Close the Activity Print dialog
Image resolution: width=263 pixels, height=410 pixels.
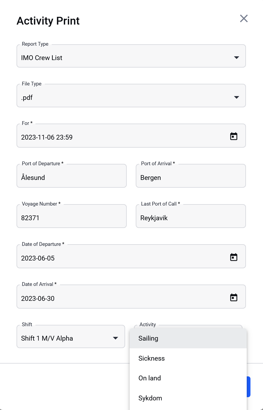(x=244, y=18)
